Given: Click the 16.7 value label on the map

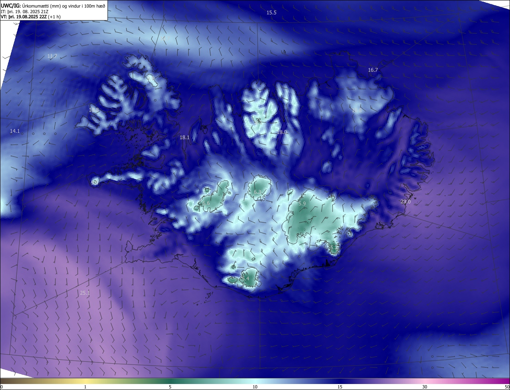Looking at the screenshot, I should 373,70.
